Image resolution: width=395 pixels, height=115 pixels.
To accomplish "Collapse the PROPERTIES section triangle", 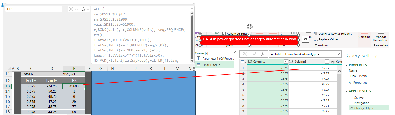I will click(347, 65).
